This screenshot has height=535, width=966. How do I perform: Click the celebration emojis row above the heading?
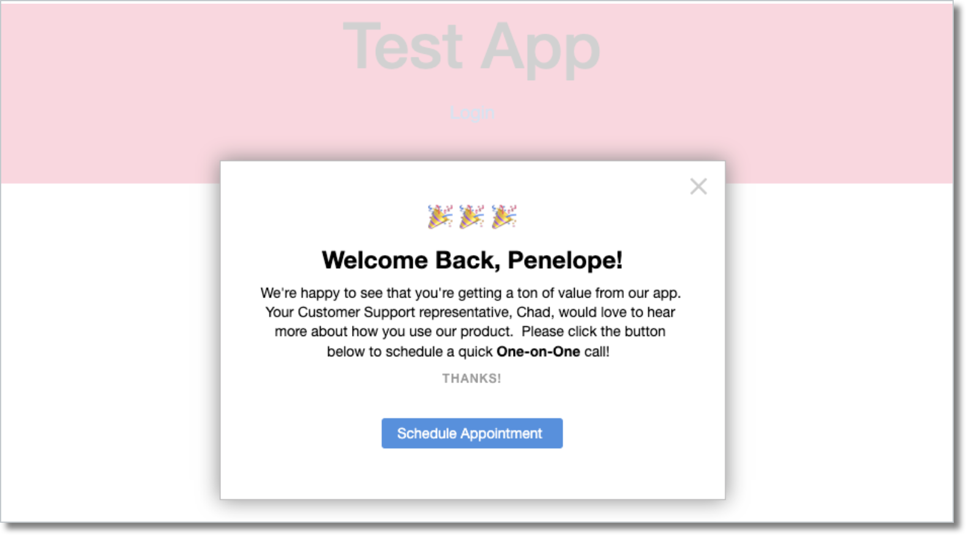(x=471, y=216)
